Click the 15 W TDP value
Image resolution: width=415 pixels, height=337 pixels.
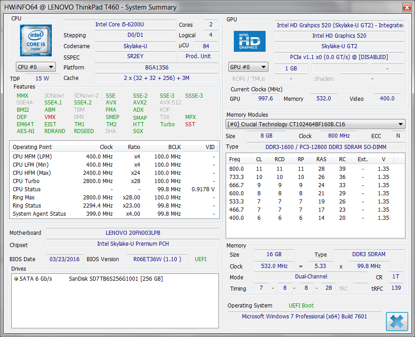pyautogui.click(x=42, y=79)
